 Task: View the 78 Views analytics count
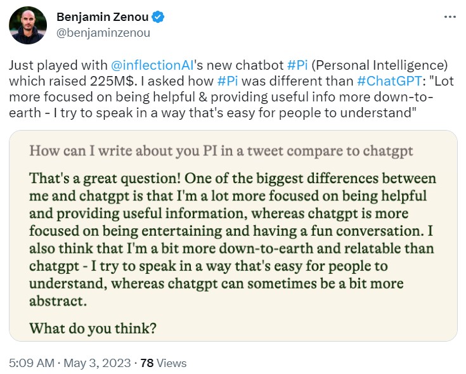[163, 363]
